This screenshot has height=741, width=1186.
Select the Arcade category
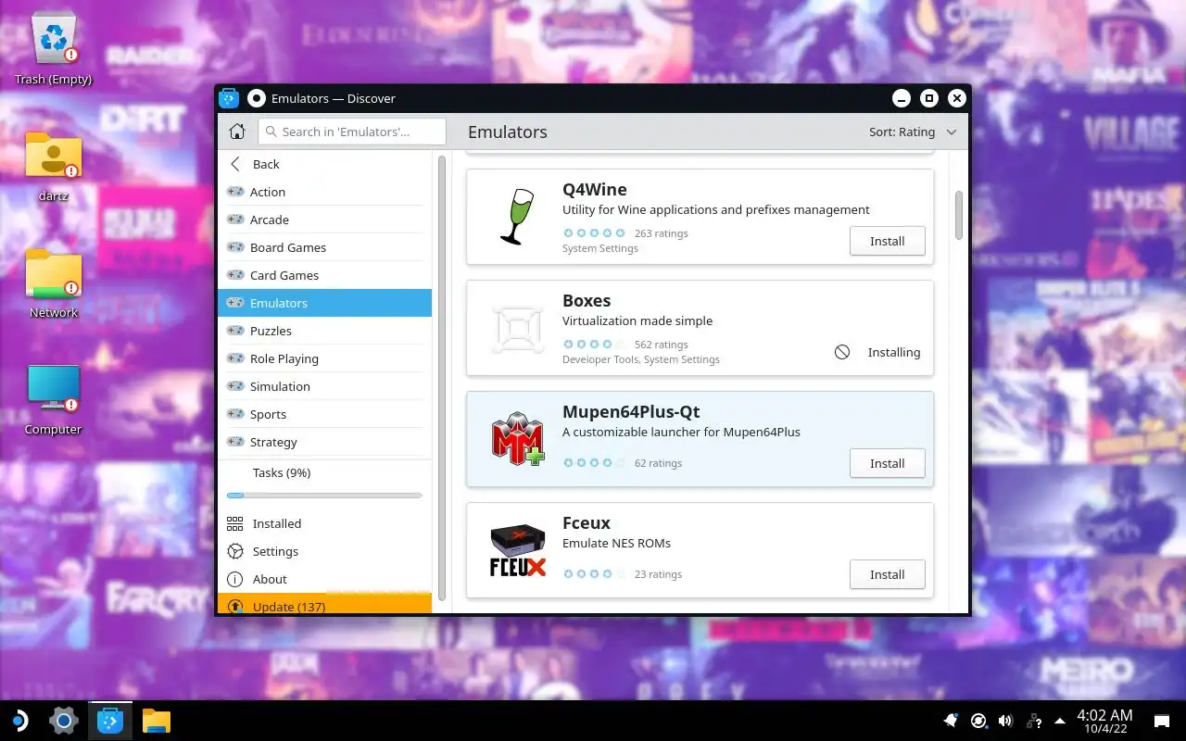tap(324, 220)
